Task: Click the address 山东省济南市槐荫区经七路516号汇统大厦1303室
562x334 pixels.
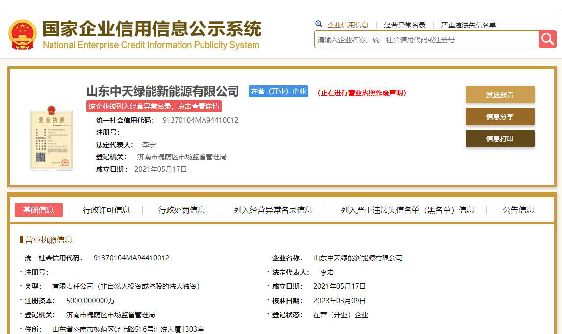Action: point(128,329)
